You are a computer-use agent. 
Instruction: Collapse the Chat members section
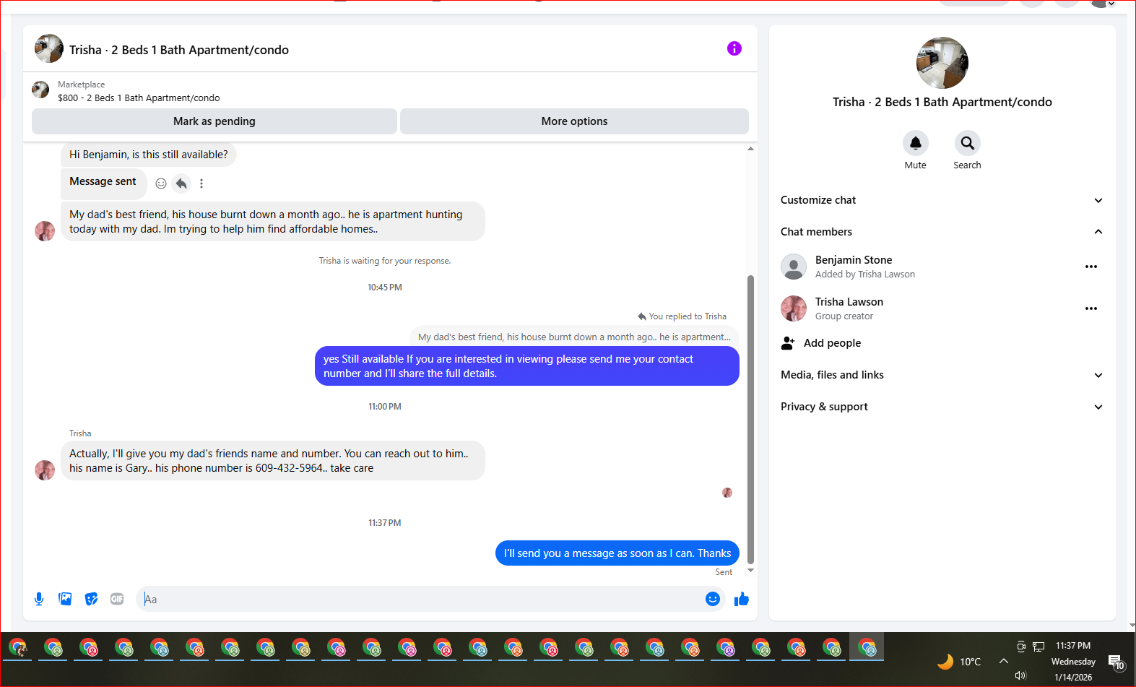942,232
